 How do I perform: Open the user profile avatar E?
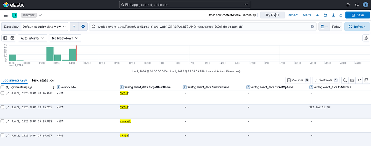pos(365,5)
